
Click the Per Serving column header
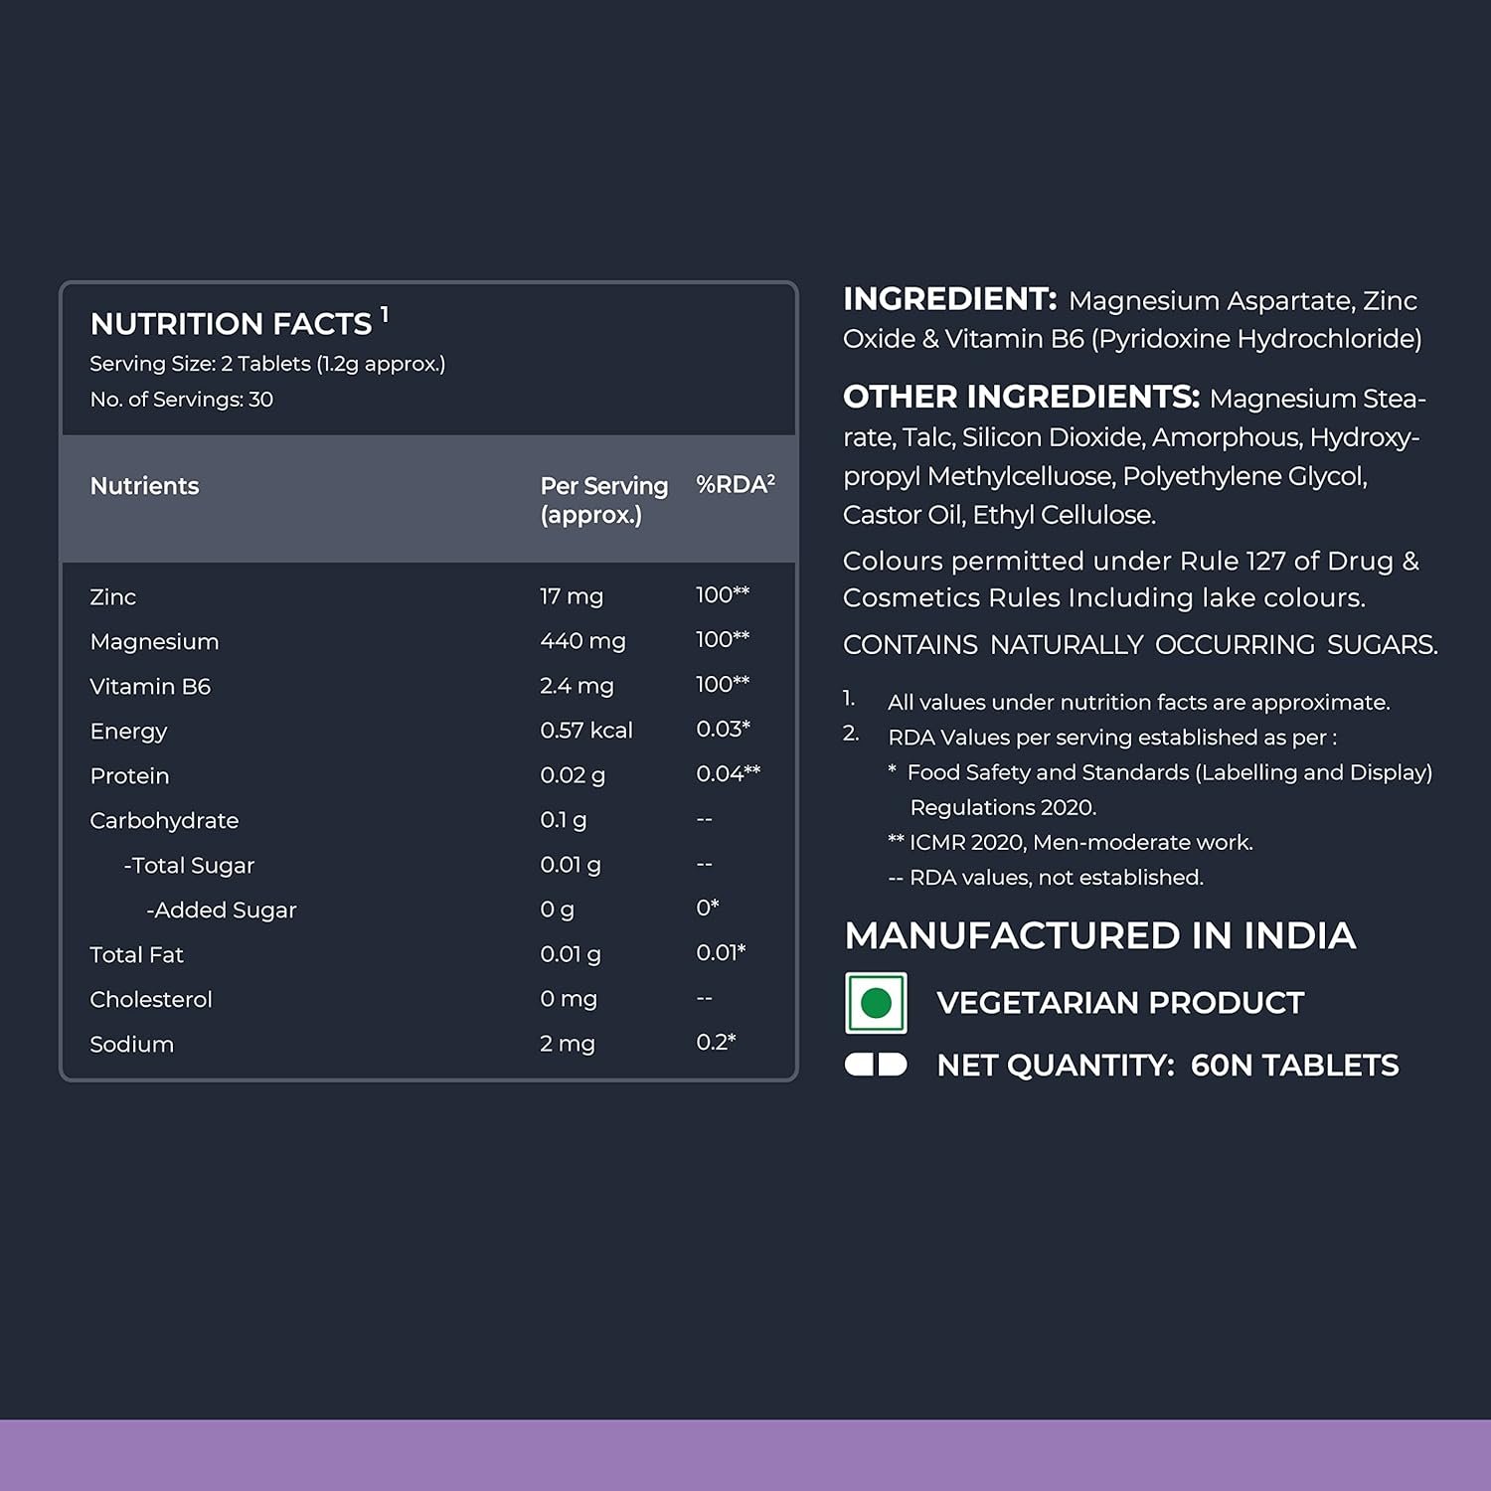[x=603, y=500]
